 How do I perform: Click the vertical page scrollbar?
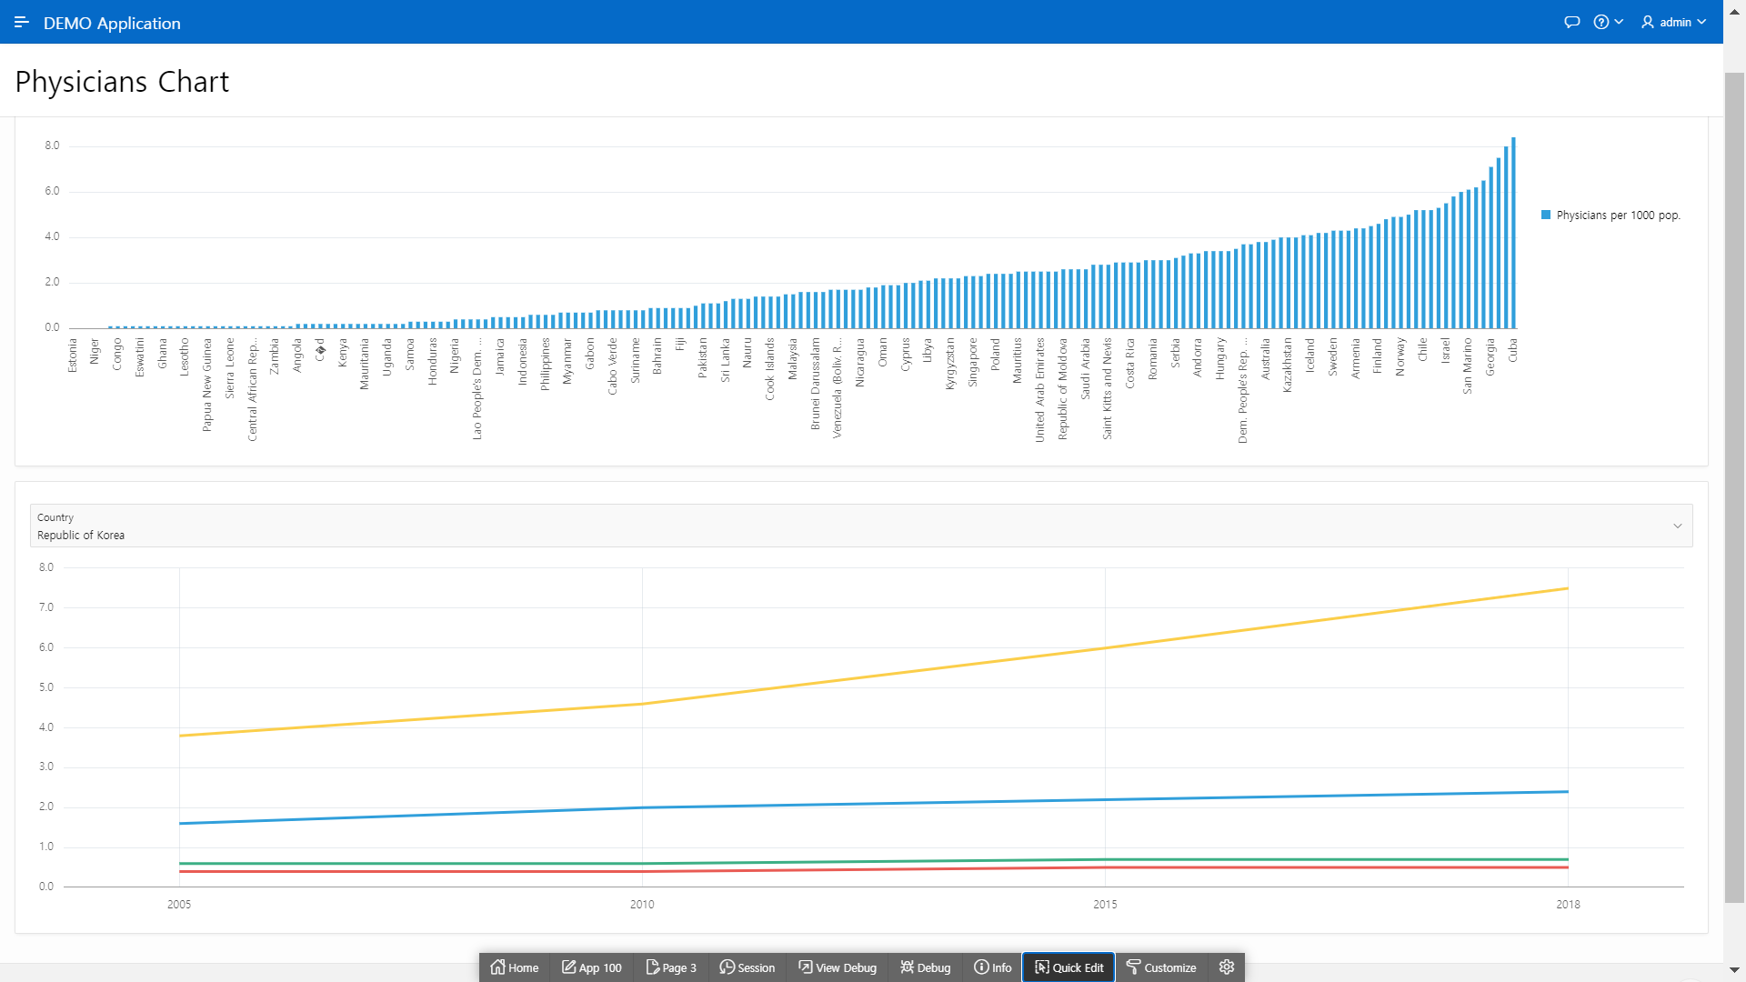(1734, 491)
